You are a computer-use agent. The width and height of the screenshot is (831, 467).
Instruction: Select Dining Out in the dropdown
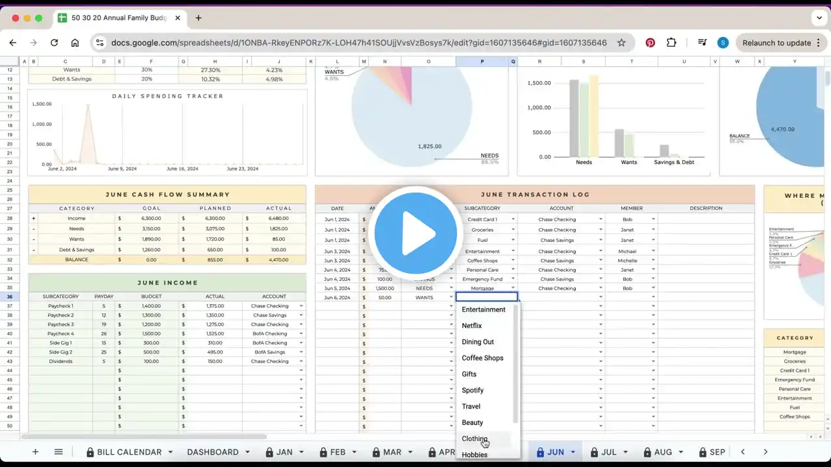pos(478,342)
